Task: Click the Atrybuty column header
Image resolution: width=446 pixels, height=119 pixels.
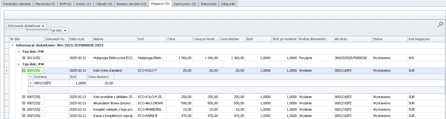Action: point(353,39)
